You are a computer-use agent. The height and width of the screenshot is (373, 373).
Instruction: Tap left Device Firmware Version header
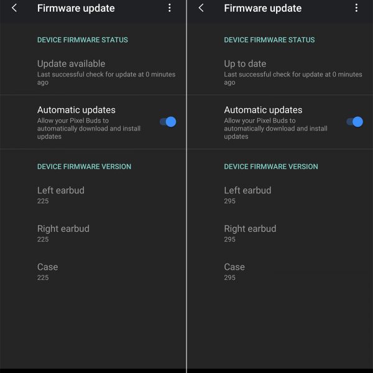tap(84, 167)
